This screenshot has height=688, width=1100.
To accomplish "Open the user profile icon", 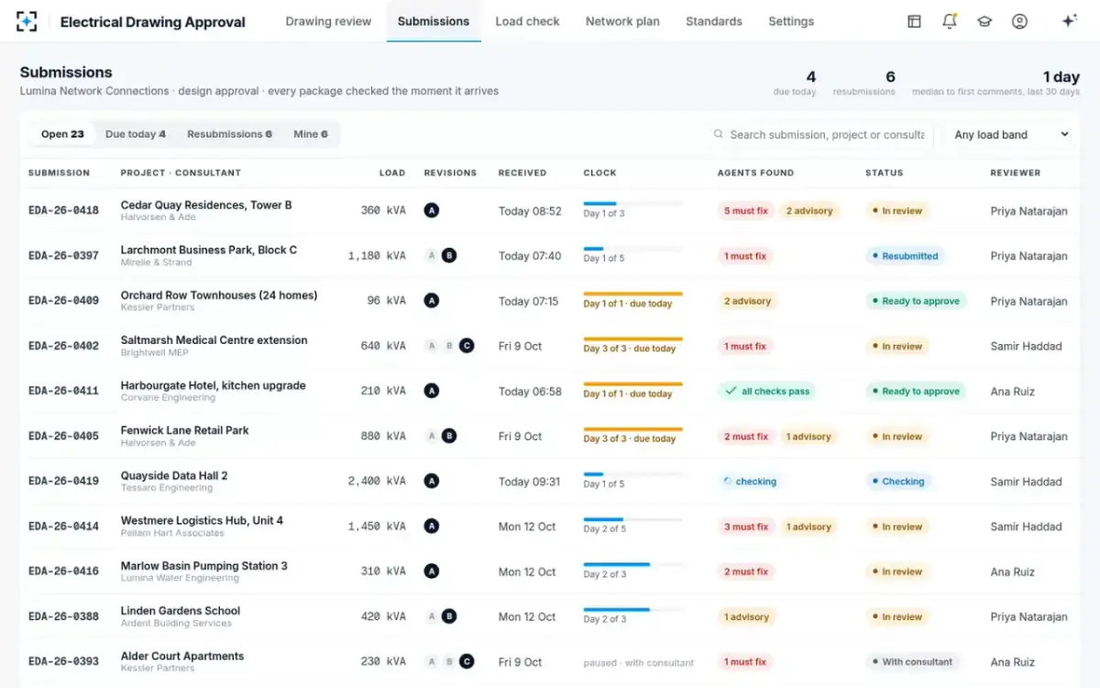I will 1019,21.
